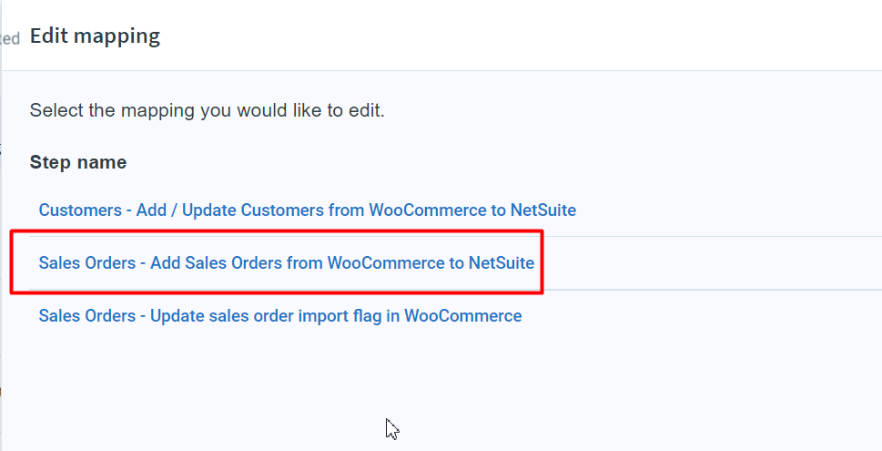Click the 'Step name' column header
This screenshot has width=882, height=451.
point(78,162)
